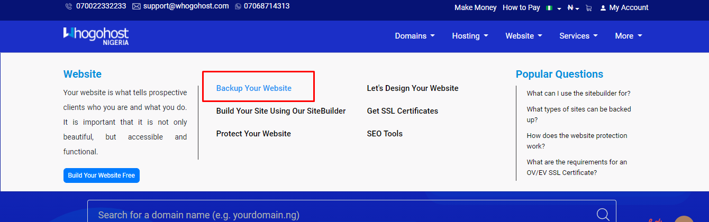Expand the Hosting menu
Image resolution: width=709 pixels, height=222 pixels.
(470, 36)
